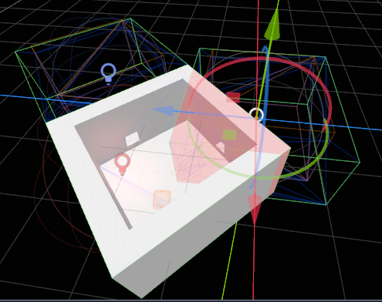Viewport: 382px width, 302px height.
Task: Click the yellow-green square plane handle
Action: point(229,135)
